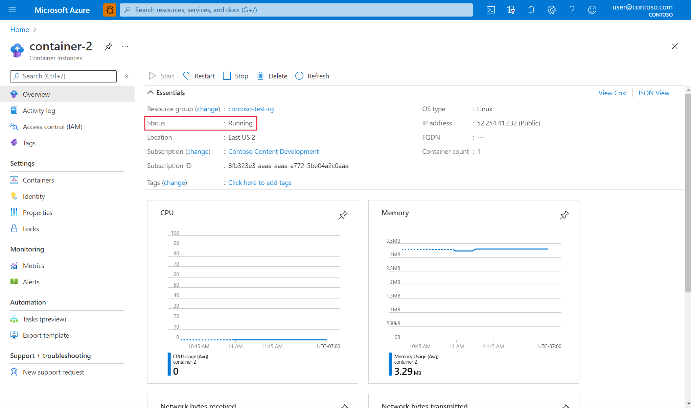Select the Activity log menu item

click(x=39, y=110)
